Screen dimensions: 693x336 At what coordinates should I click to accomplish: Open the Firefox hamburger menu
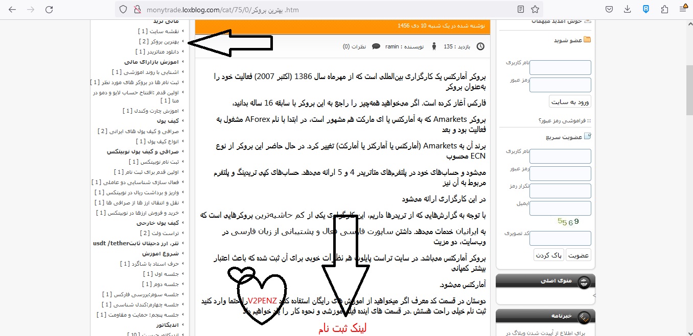click(x=683, y=9)
